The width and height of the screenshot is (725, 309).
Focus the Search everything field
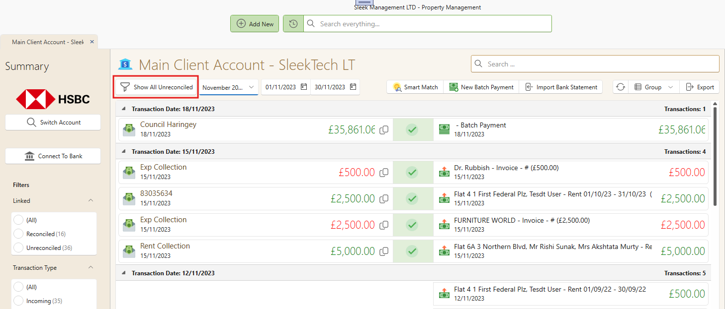[428, 24]
